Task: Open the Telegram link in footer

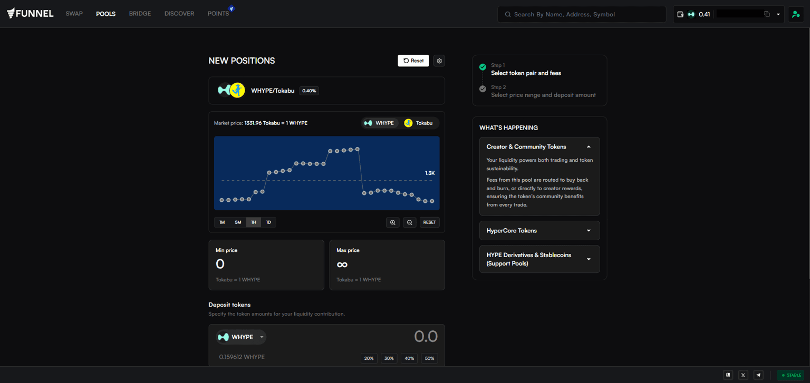Action: pos(758,375)
